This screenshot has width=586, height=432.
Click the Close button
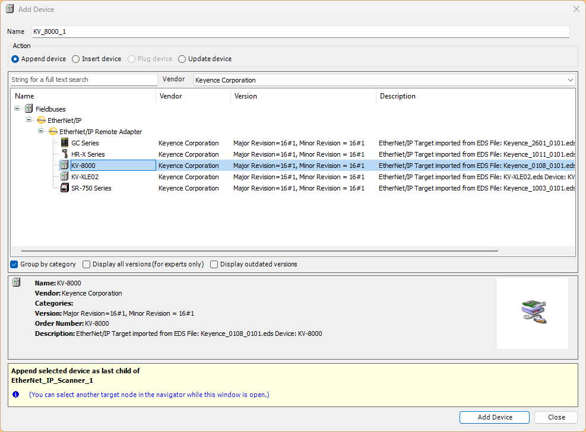click(x=556, y=417)
